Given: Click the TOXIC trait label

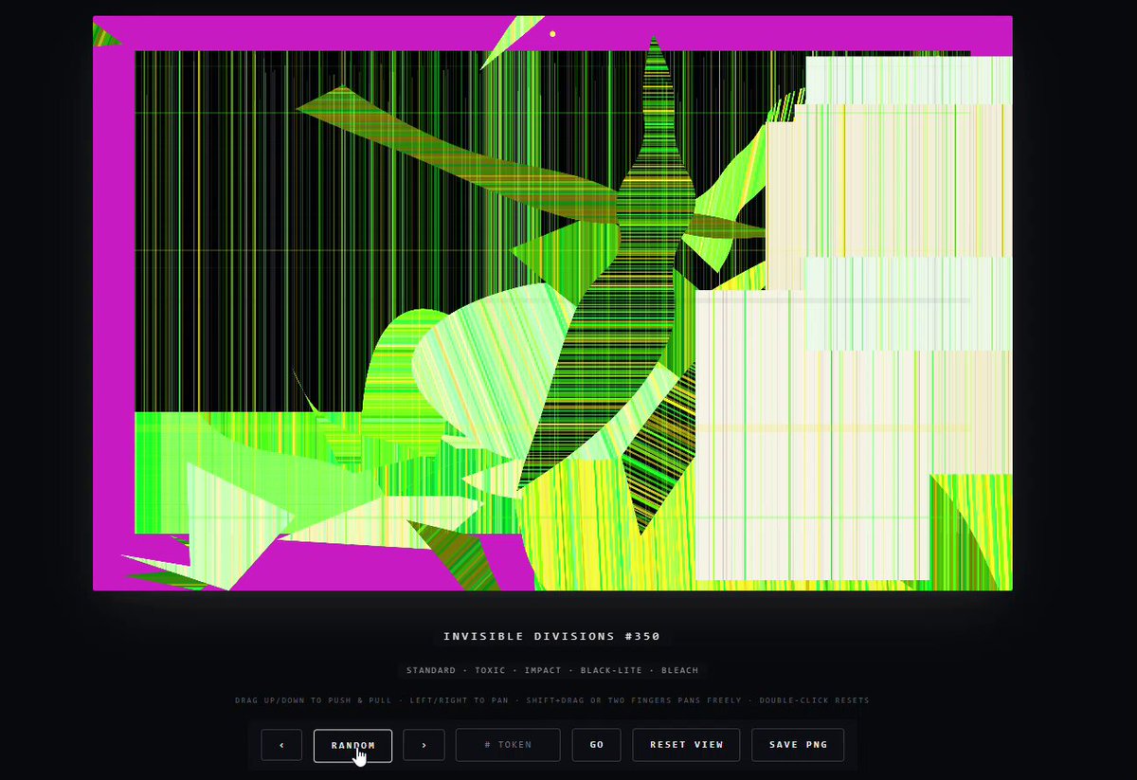Looking at the screenshot, I should 490,670.
